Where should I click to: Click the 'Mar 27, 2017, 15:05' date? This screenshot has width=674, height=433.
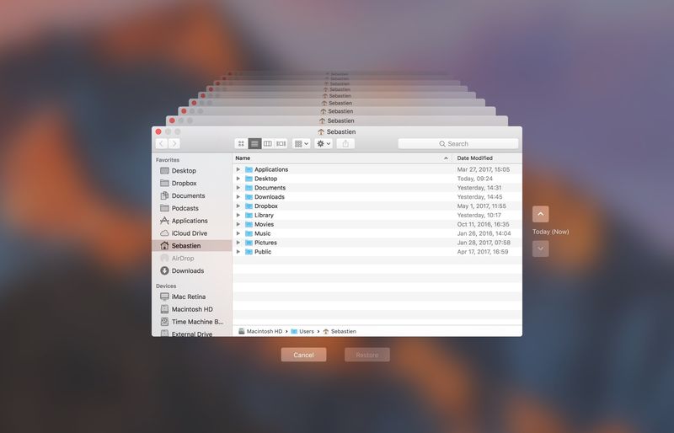click(x=483, y=169)
